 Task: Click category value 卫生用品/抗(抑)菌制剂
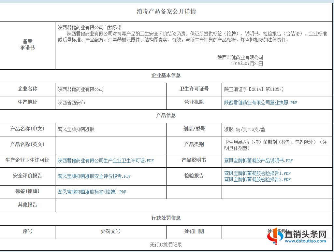click(275, 145)
